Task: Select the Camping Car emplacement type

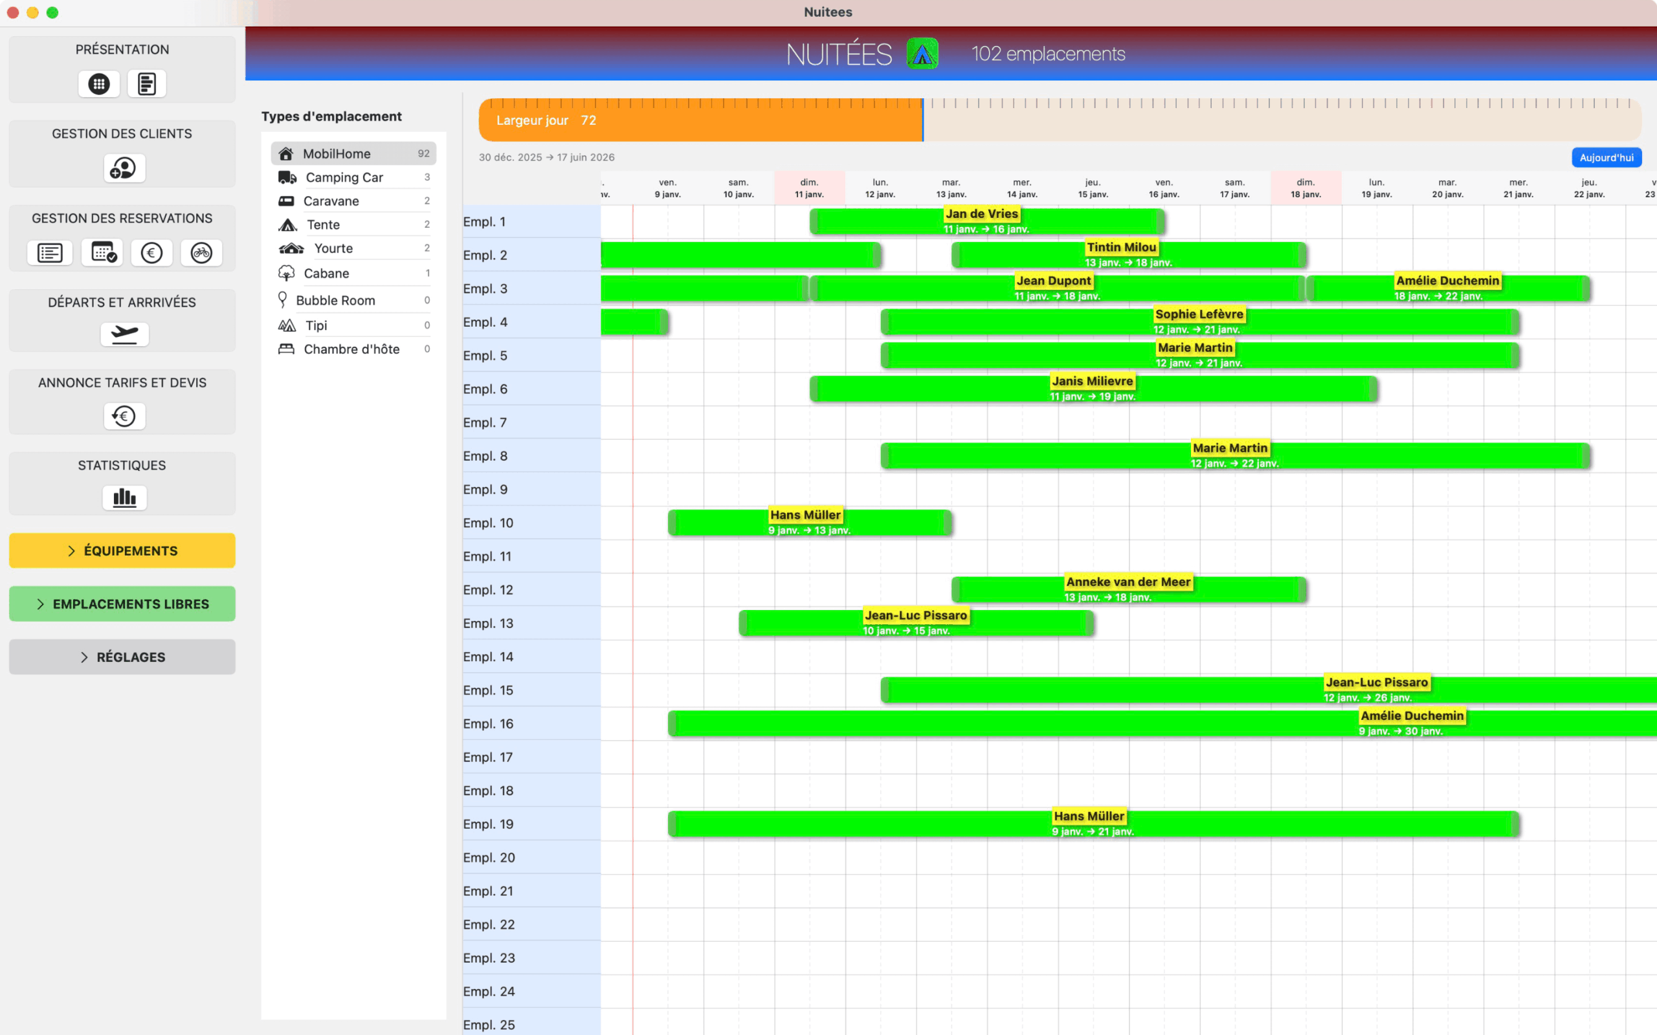Action: point(344,177)
